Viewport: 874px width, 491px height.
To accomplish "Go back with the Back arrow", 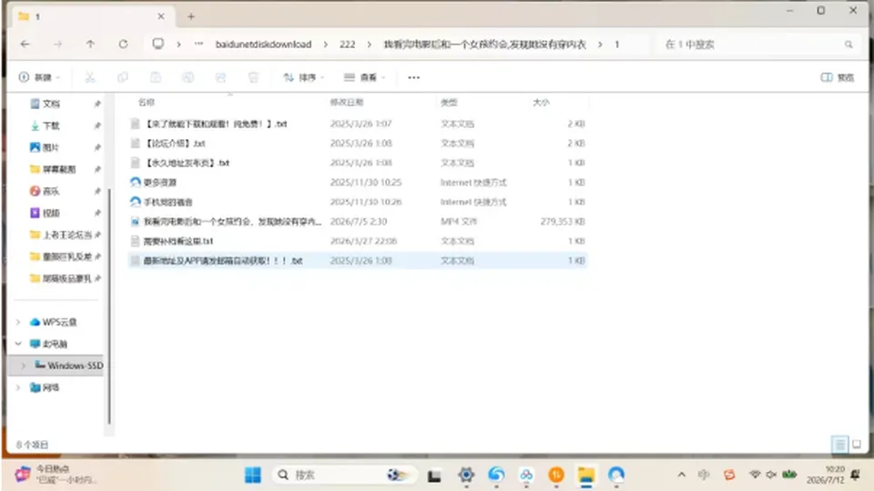I will [x=25, y=44].
